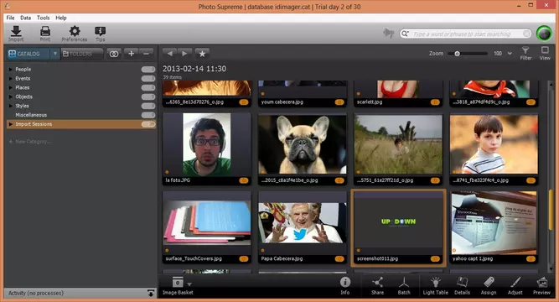Open the File menu
Screen dimensions: 559x302
[10, 18]
